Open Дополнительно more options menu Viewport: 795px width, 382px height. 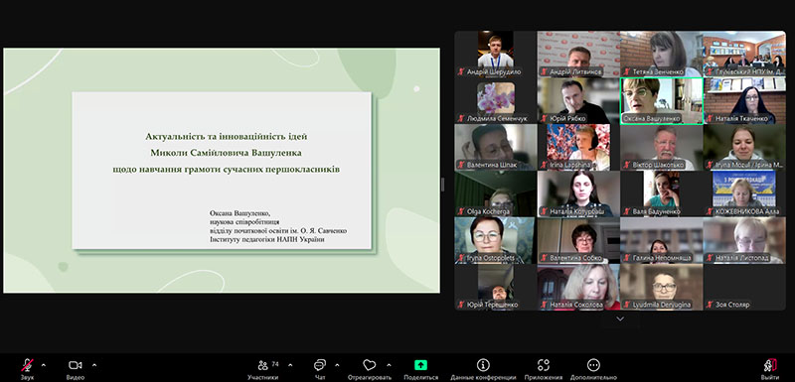(x=593, y=369)
